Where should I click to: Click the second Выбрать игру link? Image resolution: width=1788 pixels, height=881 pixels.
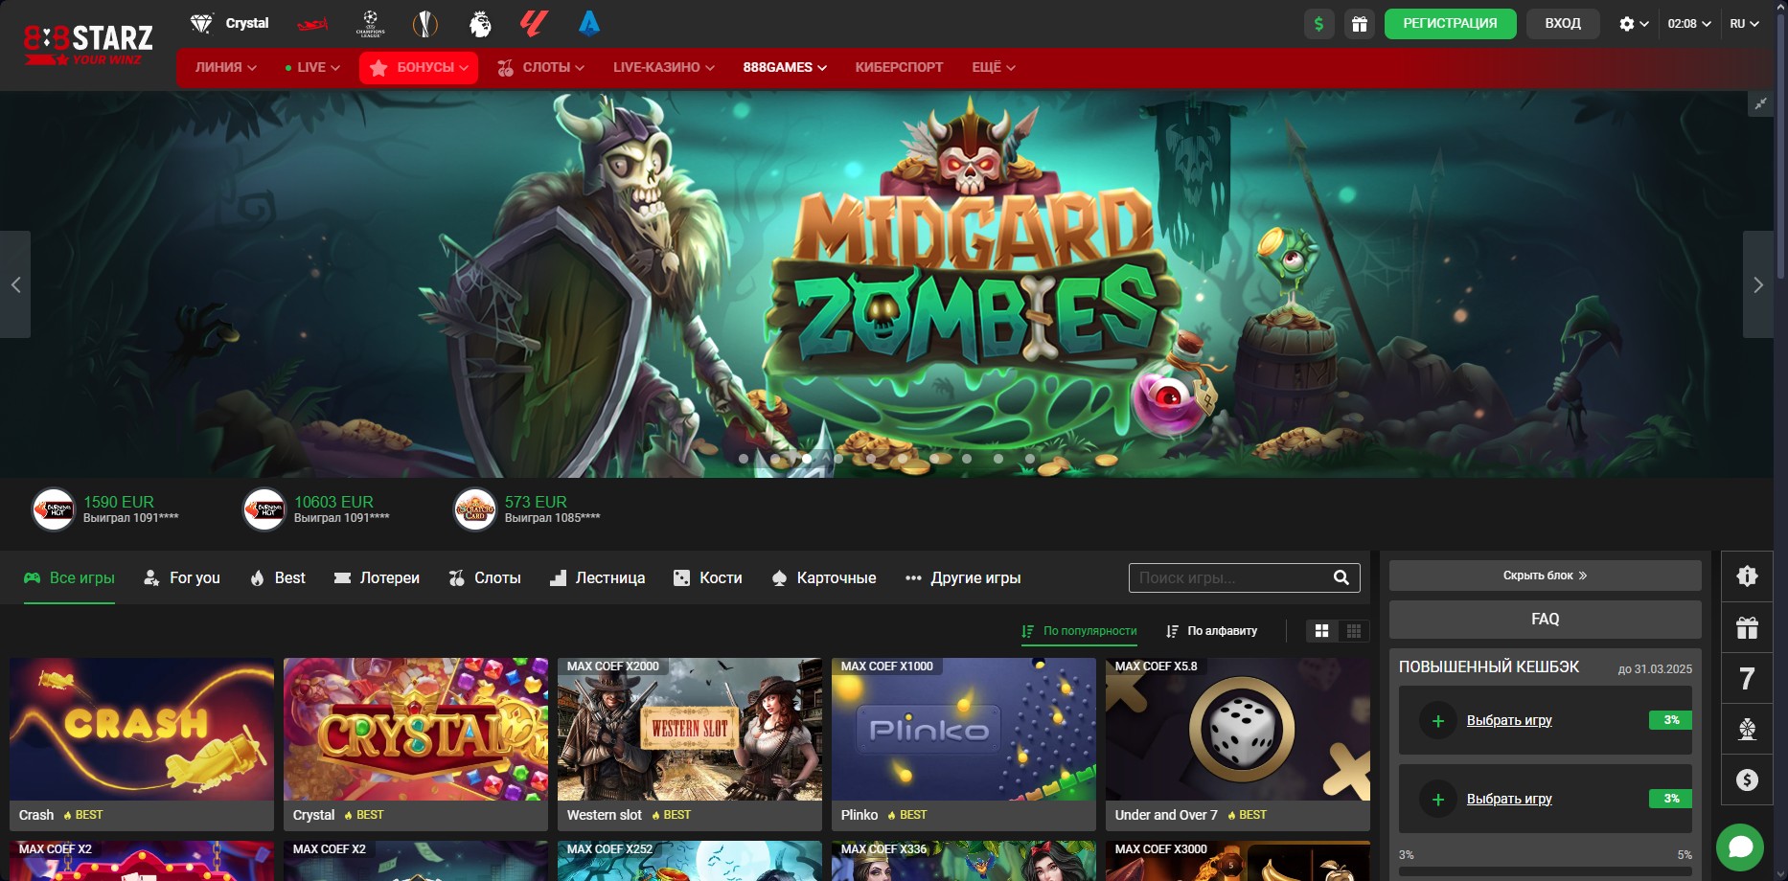(x=1509, y=799)
